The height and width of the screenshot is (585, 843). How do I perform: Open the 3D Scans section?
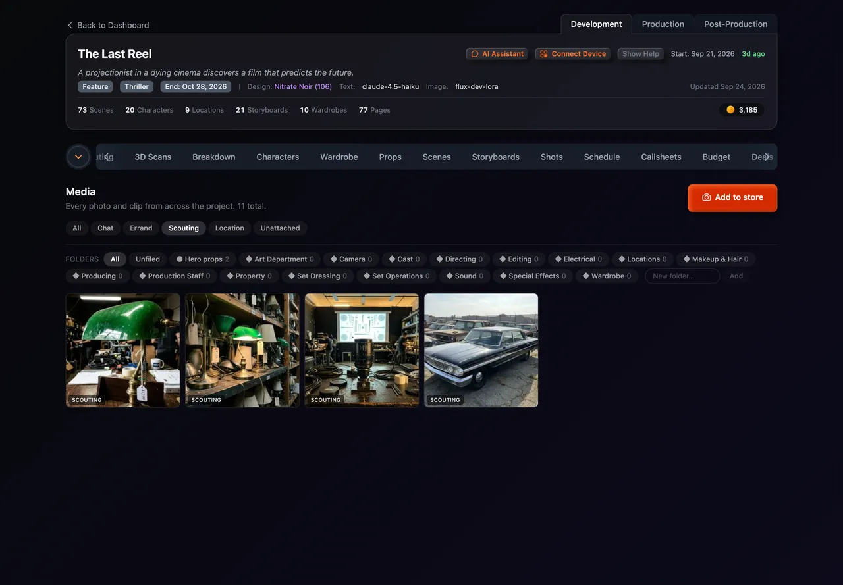[153, 157]
